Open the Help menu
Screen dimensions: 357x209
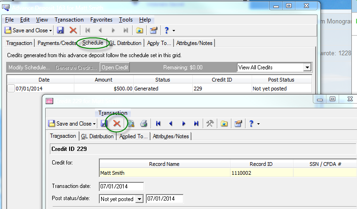click(145, 20)
